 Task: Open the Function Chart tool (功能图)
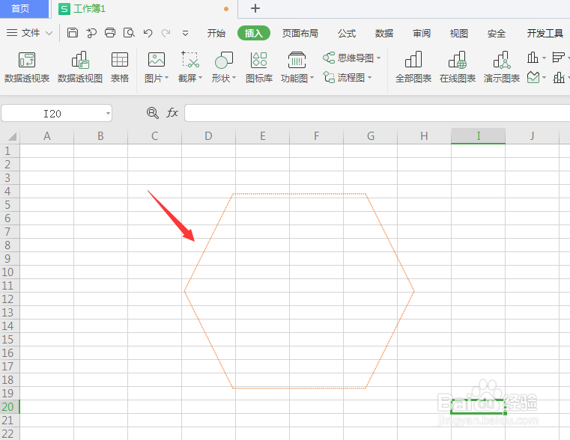click(297, 67)
